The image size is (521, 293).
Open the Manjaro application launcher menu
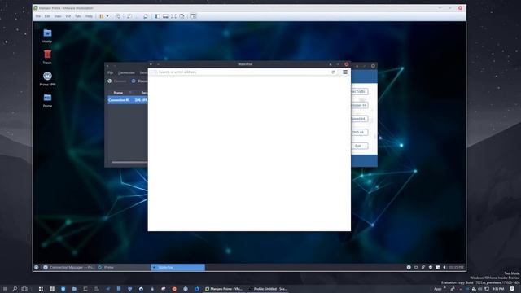point(37,268)
